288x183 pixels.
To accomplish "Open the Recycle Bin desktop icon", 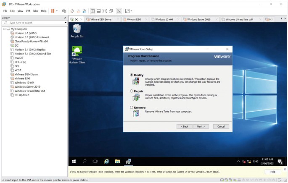I will [77, 29].
